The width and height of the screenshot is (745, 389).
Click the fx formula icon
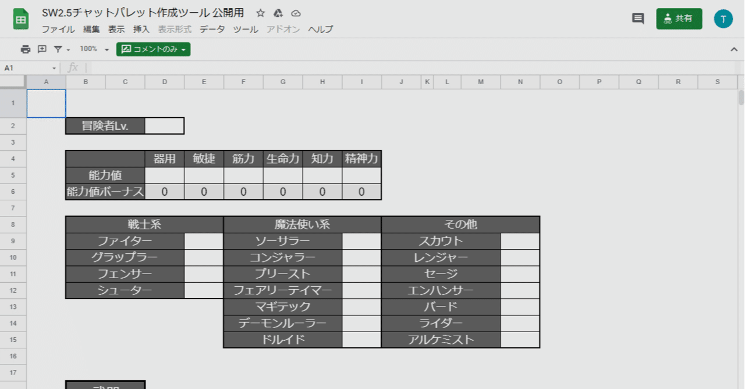coord(73,67)
